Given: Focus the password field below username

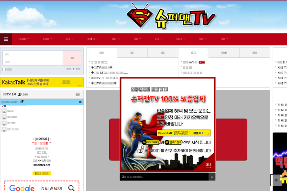Looking at the screenshot, I should 33,62.
